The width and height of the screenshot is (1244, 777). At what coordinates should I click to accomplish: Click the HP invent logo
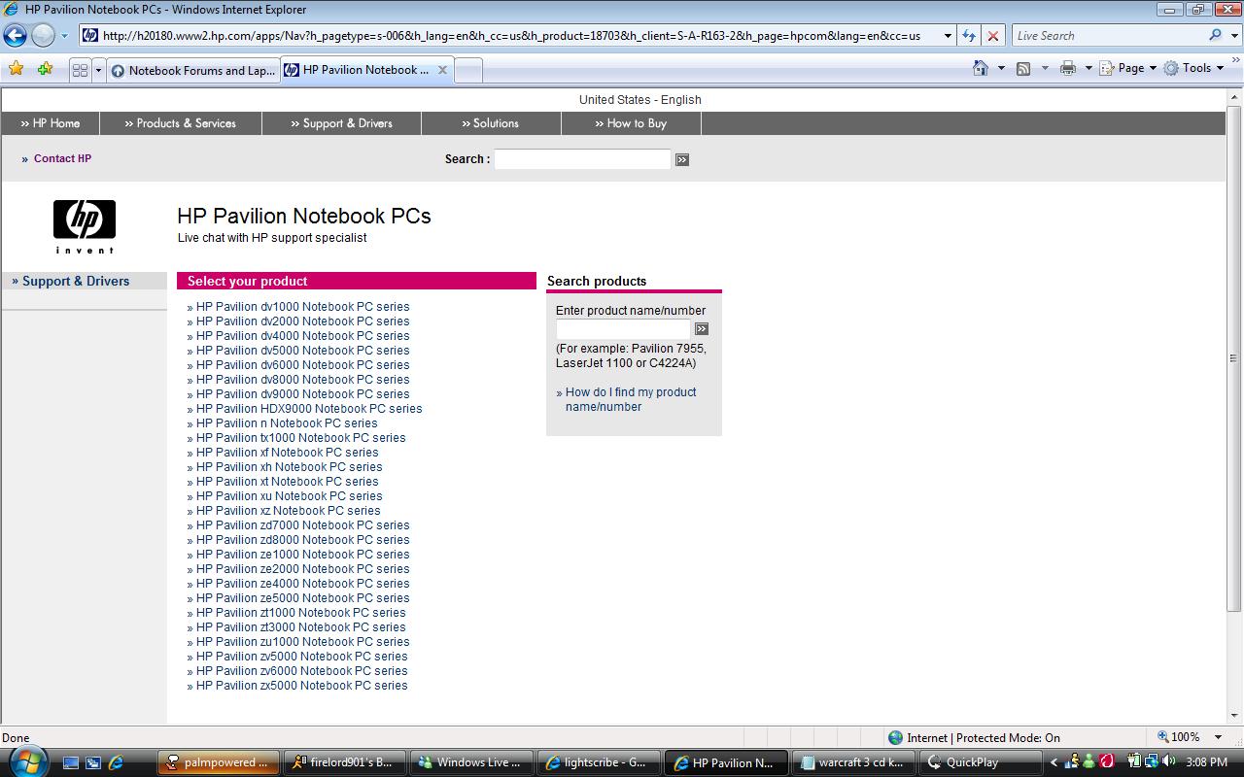[85, 226]
